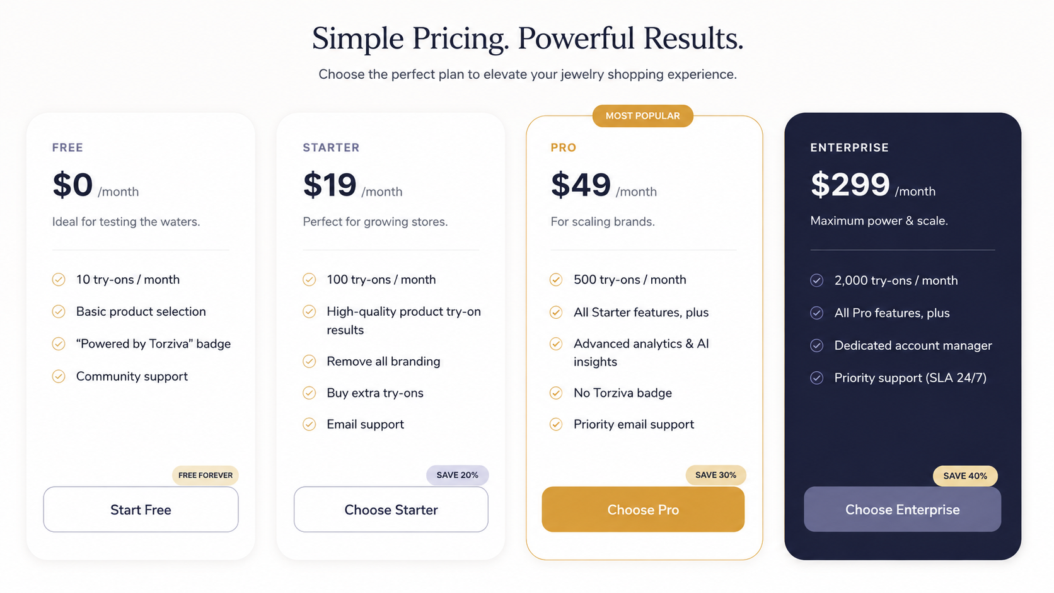Click the $49 Pro plan price
The height and width of the screenshot is (593, 1054).
coord(581,185)
